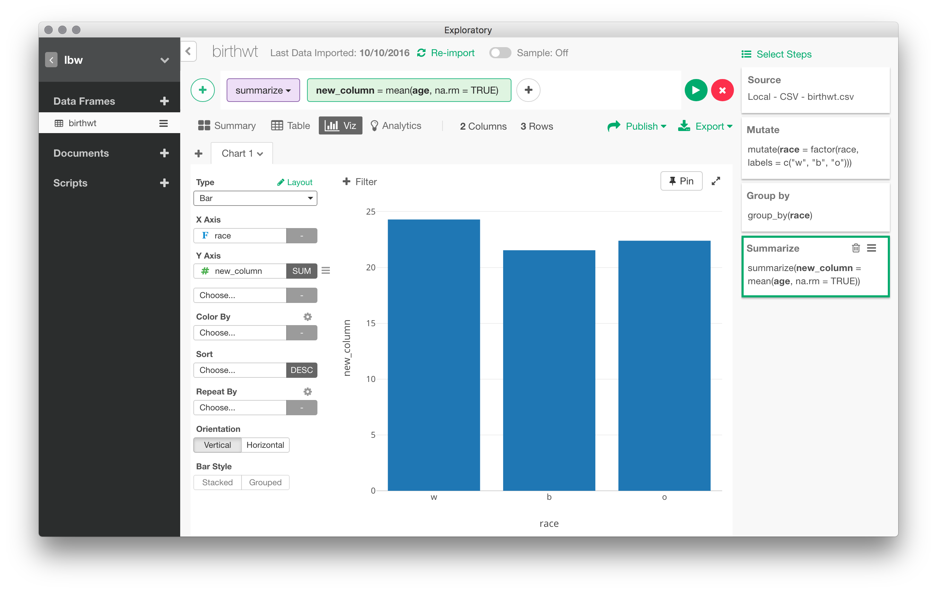The width and height of the screenshot is (937, 592).
Task: Open the summarize command dropdown
Action: (x=263, y=90)
